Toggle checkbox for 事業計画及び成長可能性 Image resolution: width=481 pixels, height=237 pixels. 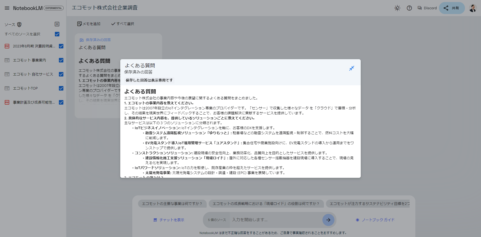[x=61, y=102]
